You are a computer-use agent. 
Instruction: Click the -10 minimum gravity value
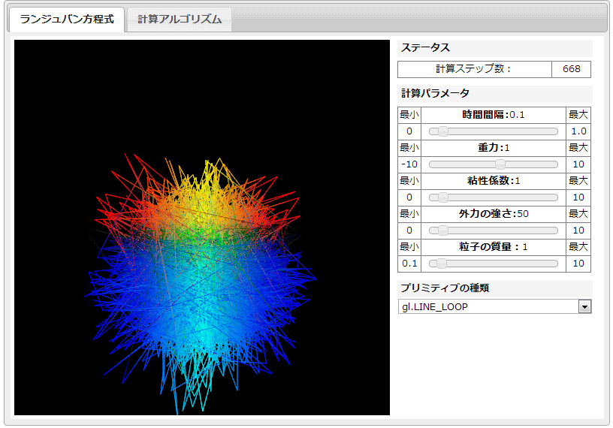pyautogui.click(x=409, y=164)
